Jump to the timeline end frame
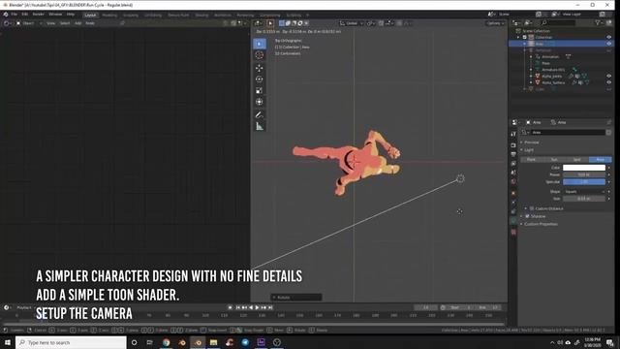 click(270, 307)
